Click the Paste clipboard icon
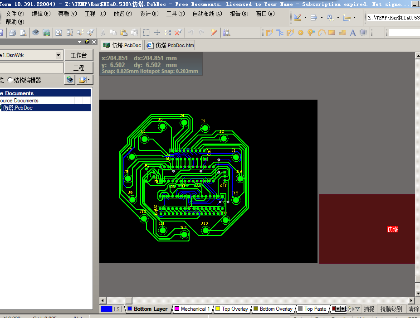The height and width of the screenshot is (318, 420). [x=123, y=33]
